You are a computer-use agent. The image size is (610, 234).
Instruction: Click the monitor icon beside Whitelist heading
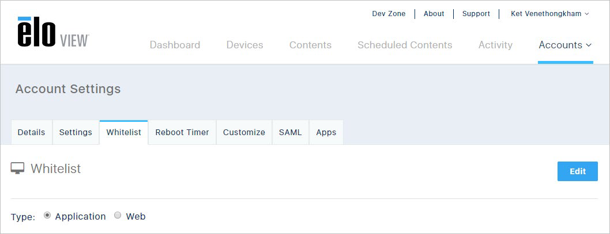click(x=17, y=168)
